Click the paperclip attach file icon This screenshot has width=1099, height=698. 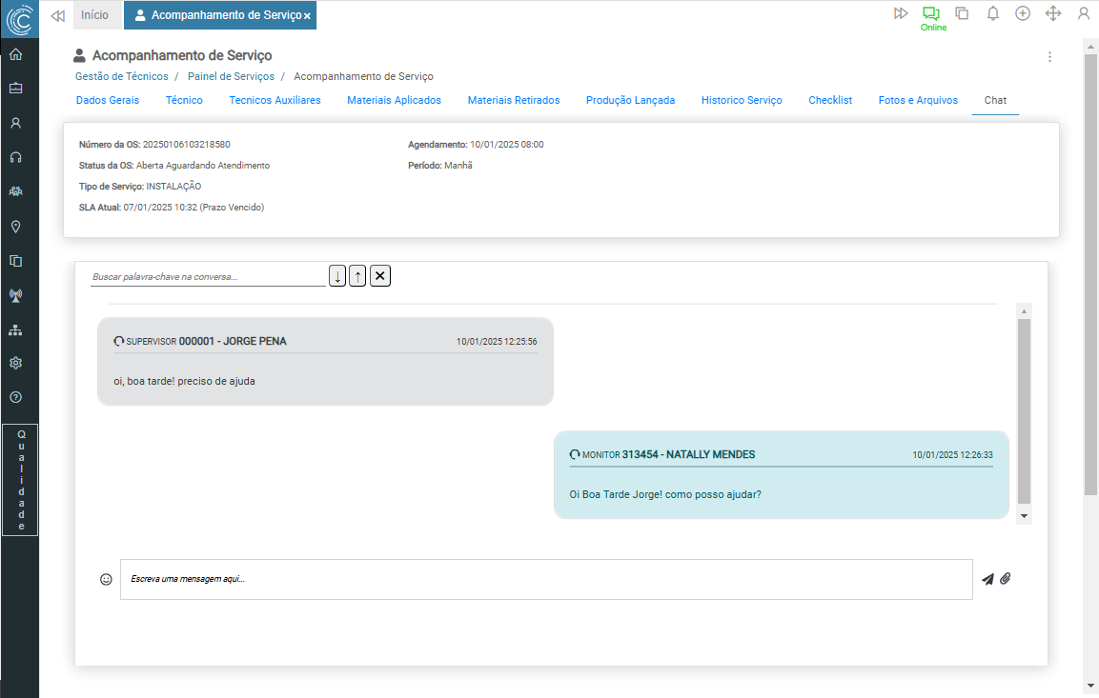pyautogui.click(x=1006, y=579)
